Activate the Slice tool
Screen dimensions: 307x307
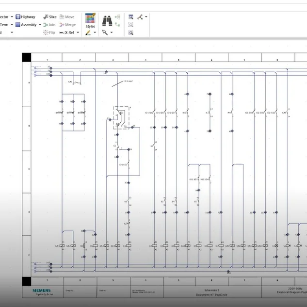pos(50,17)
